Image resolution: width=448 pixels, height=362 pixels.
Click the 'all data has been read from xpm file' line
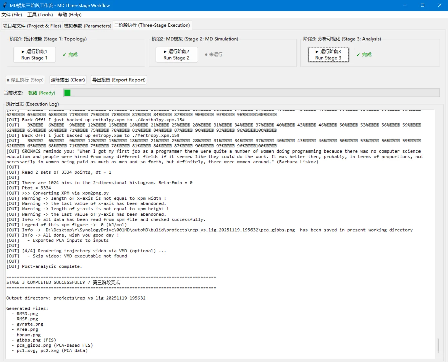click(106, 219)
